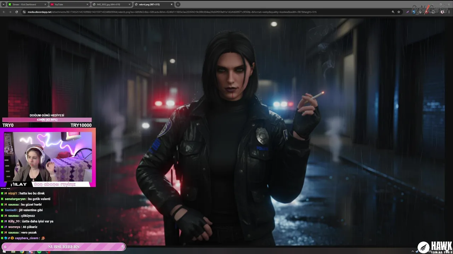
Task: Close the valenti.png tab
Action: pos(171,4)
